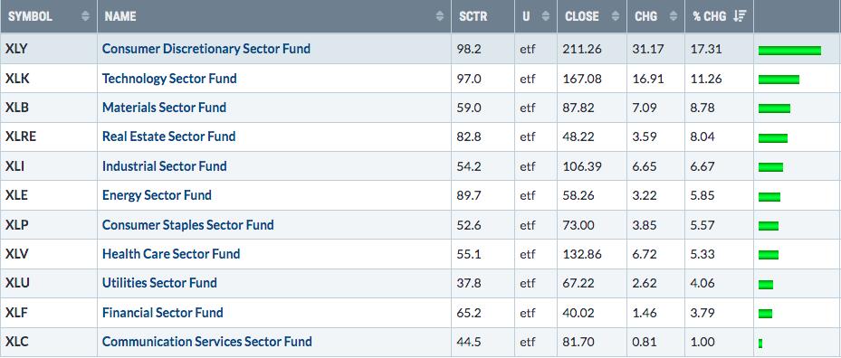Toggle the CLOSE column sort arrows
Screen dimensions: 841x358
coord(616,16)
